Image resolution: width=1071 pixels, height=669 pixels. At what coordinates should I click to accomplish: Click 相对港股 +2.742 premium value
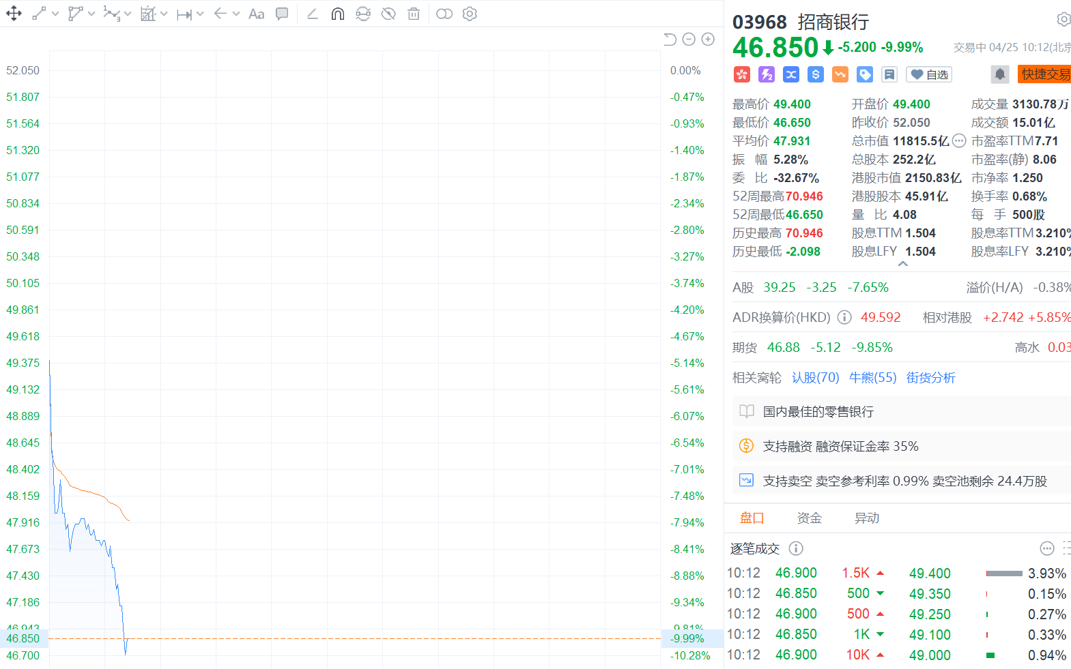tap(1003, 317)
